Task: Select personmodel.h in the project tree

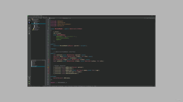Action: (x=37, y=24)
